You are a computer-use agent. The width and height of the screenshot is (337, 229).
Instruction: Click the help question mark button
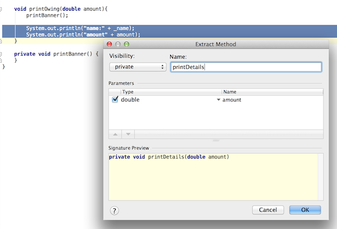pyautogui.click(x=115, y=211)
